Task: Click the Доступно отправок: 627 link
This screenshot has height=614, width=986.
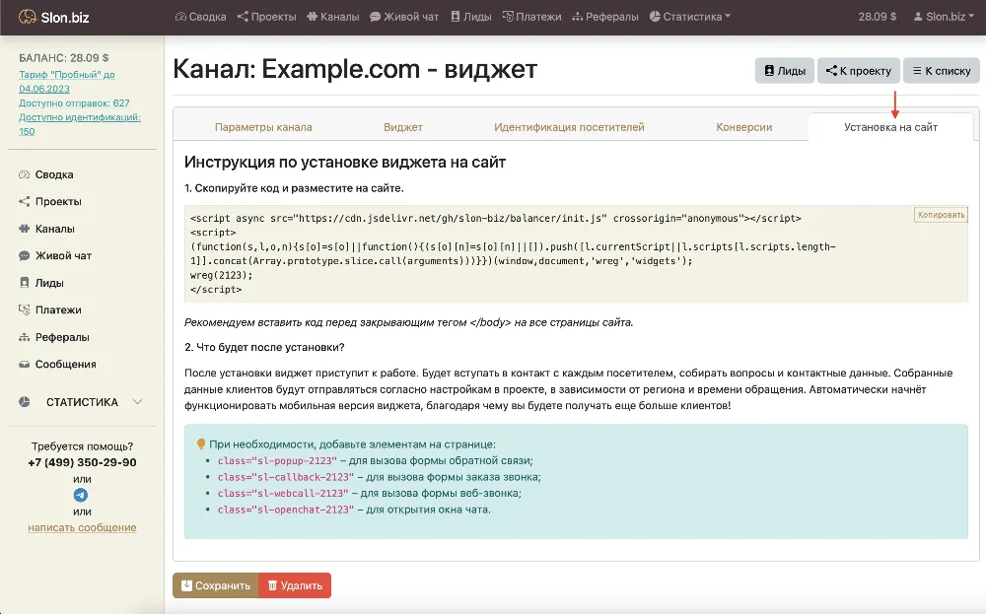Action: (74, 103)
